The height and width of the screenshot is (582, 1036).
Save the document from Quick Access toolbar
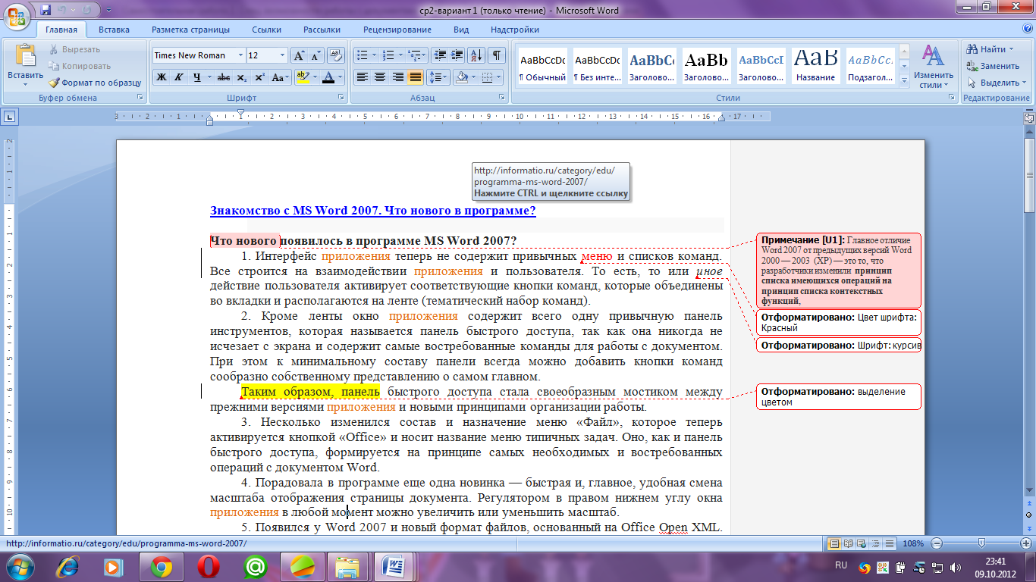(x=46, y=10)
